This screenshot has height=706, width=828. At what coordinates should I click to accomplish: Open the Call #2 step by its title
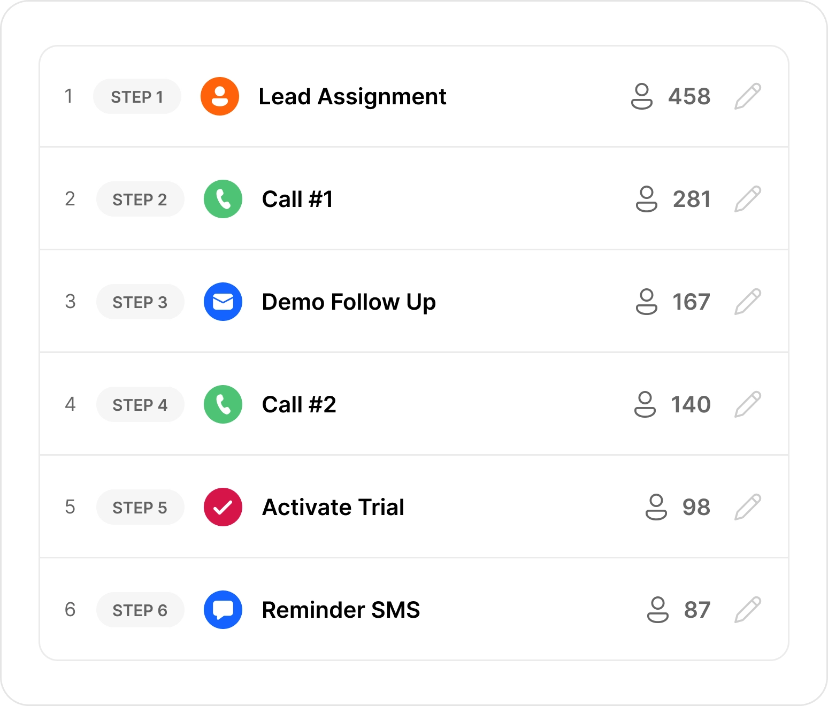click(x=298, y=404)
